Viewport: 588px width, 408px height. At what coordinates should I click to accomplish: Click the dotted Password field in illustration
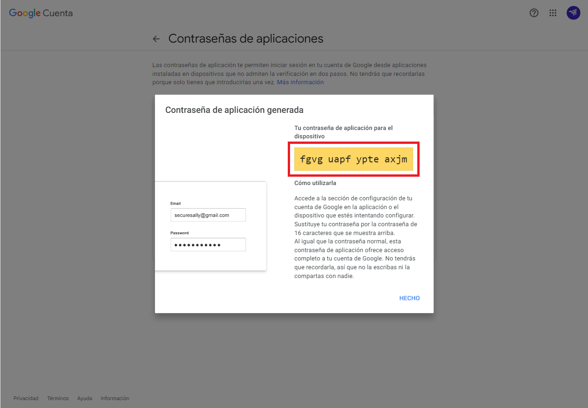(208, 245)
